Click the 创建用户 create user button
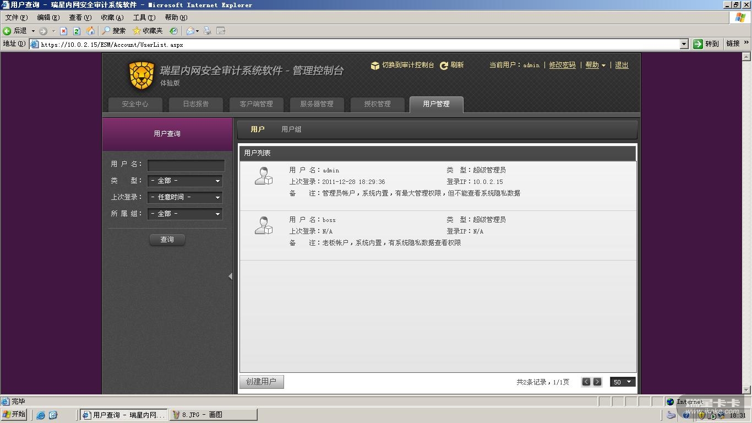Screen dimensions: 752x423 pos(261,382)
